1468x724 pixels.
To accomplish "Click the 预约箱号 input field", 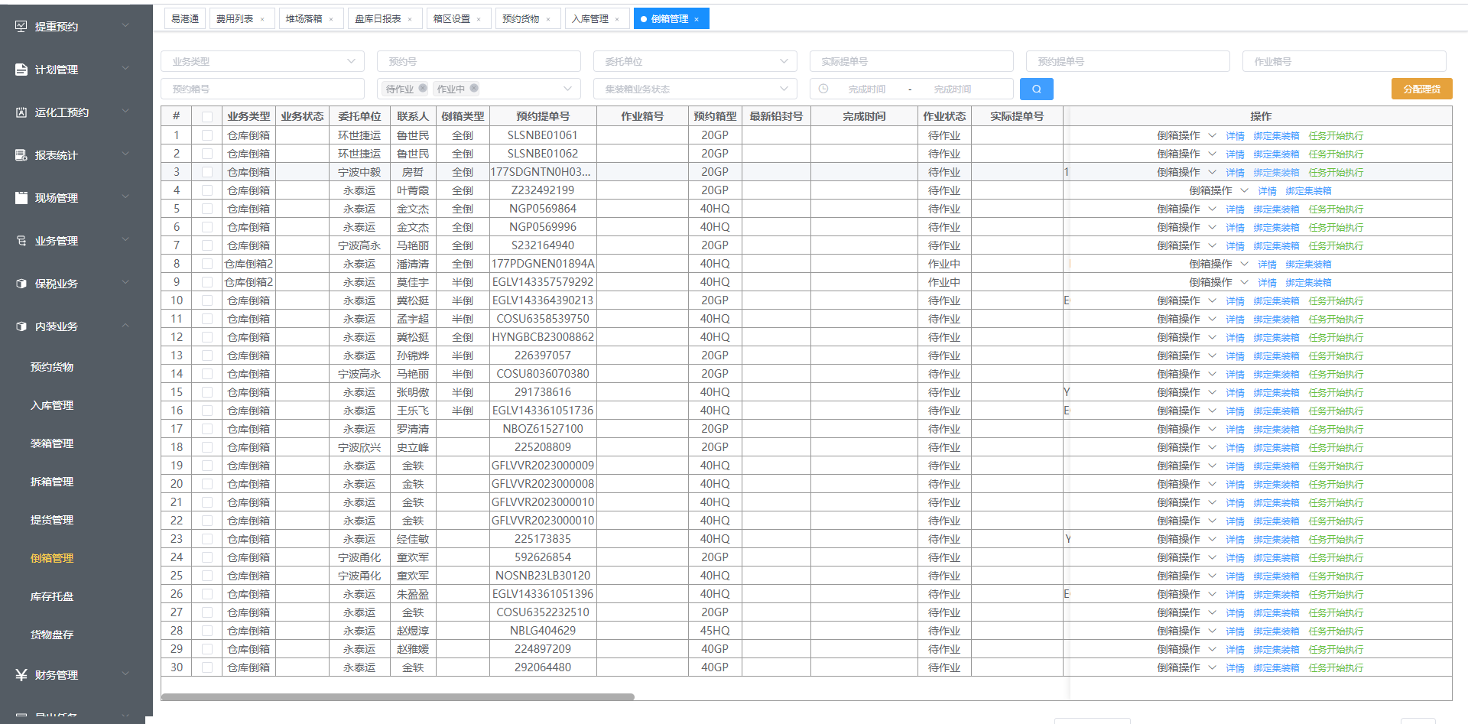I will click(x=262, y=89).
